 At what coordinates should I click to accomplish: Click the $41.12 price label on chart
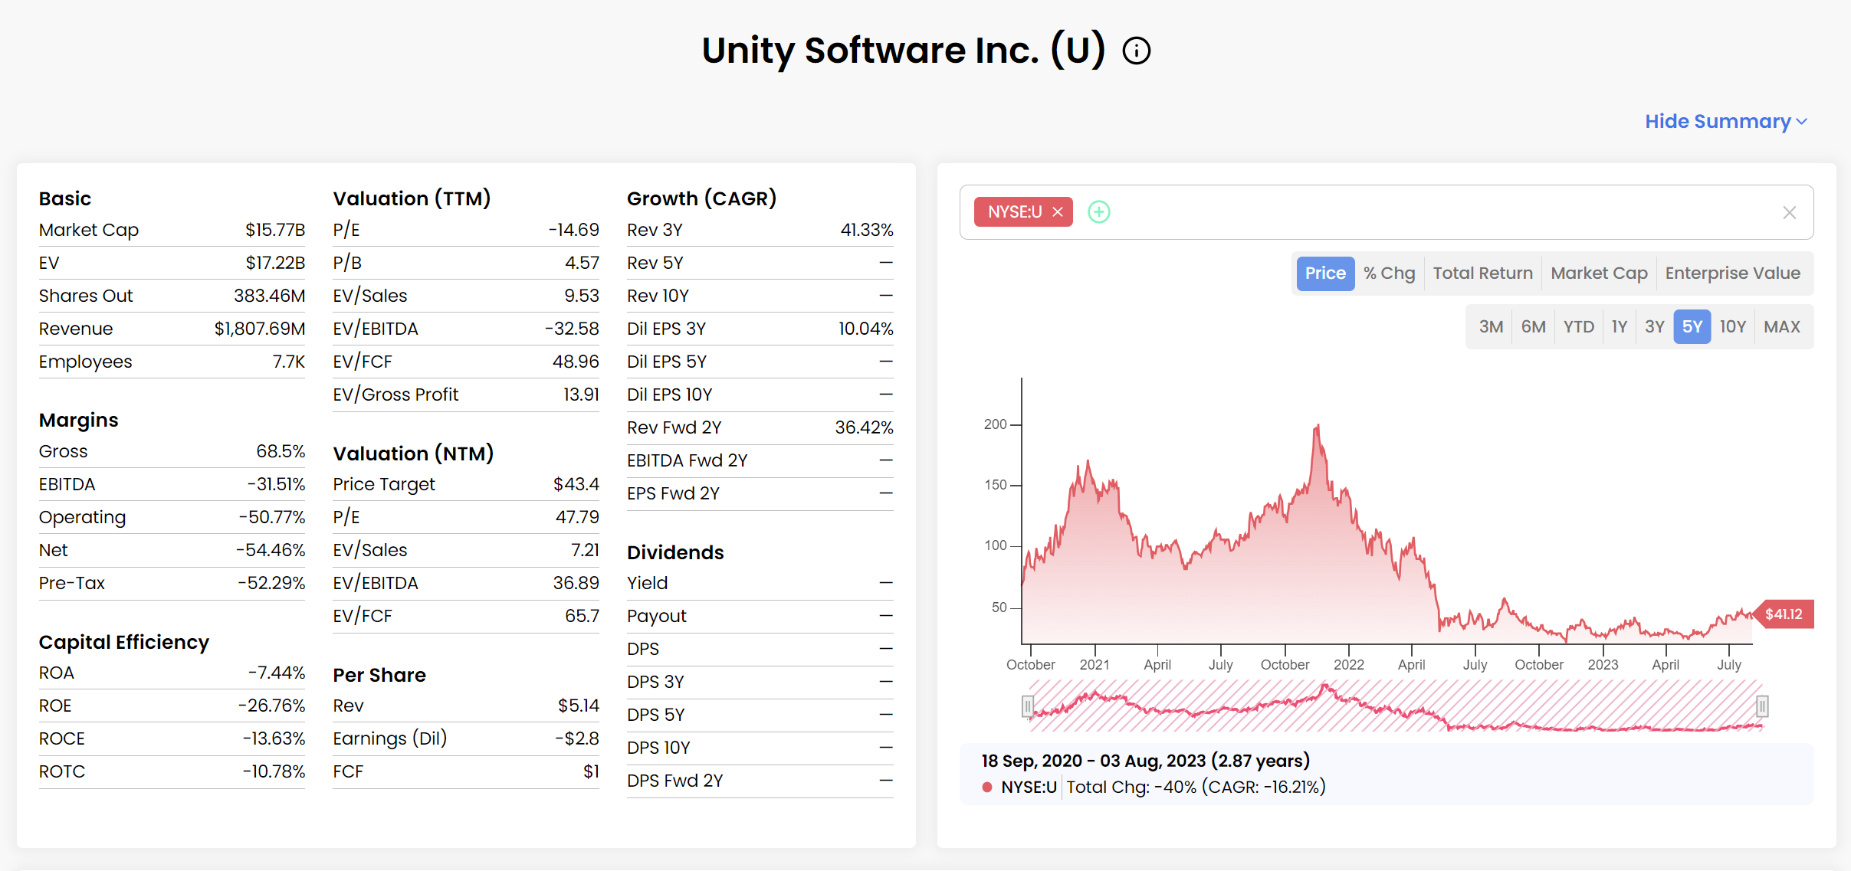(x=1784, y=614)
